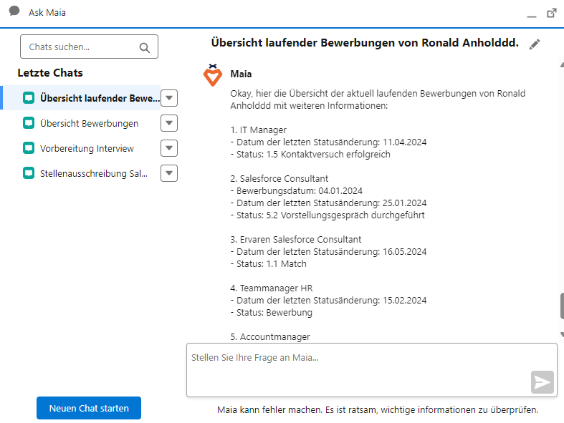Open dropdown for Übersicht laufender Bewe... chat

(x=169, y=98)
